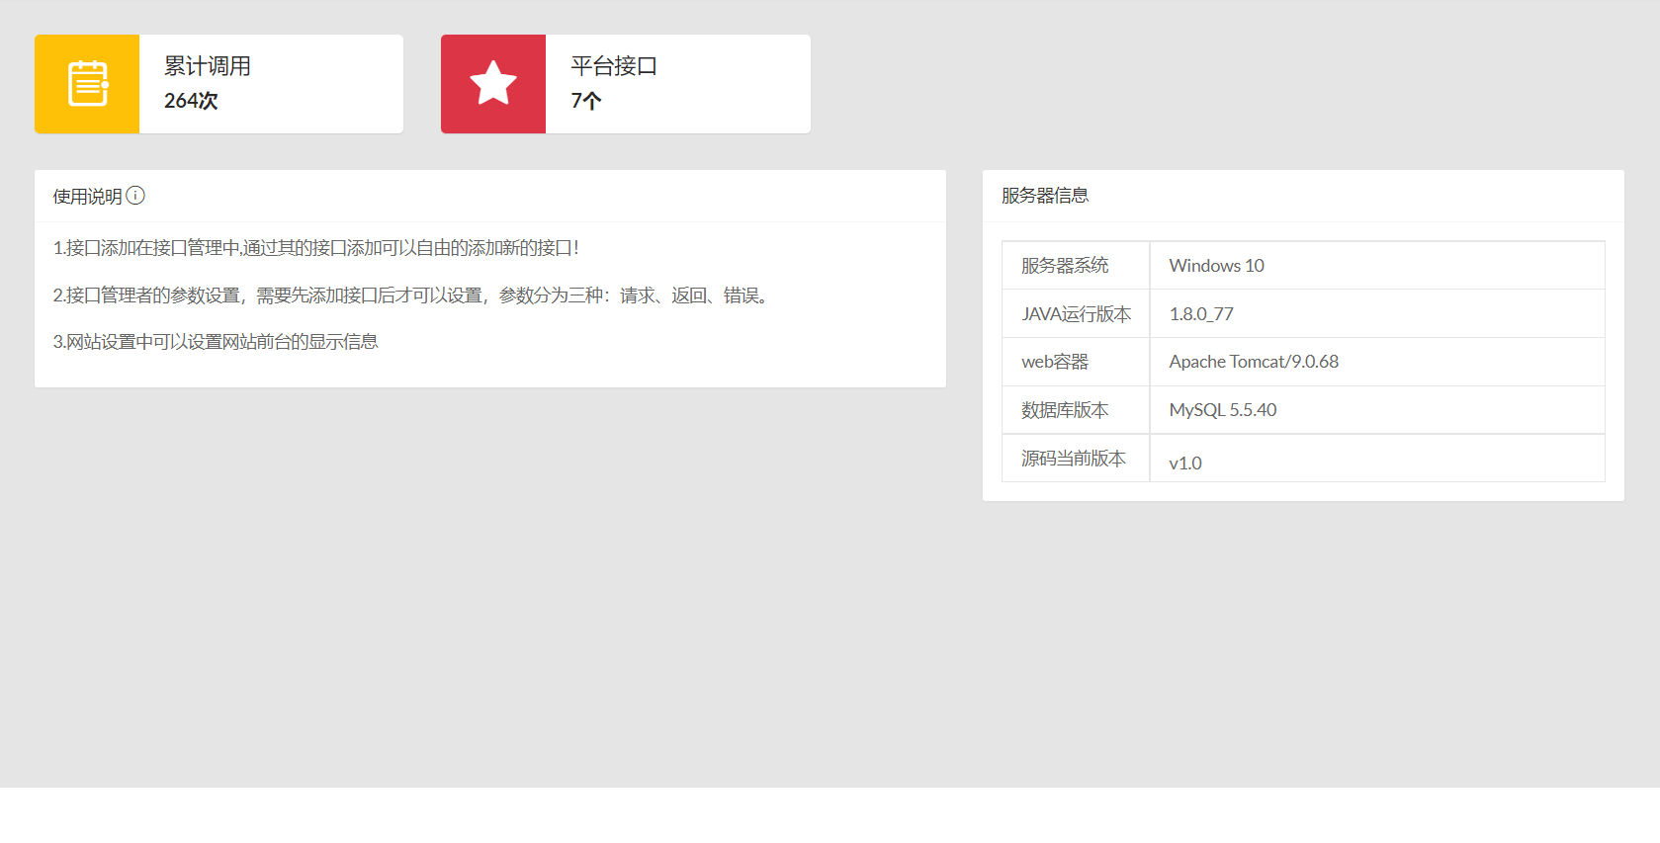
Task: Click the red star icon for 平台接口
Action: pyautogui.click(x=493, y=83)
